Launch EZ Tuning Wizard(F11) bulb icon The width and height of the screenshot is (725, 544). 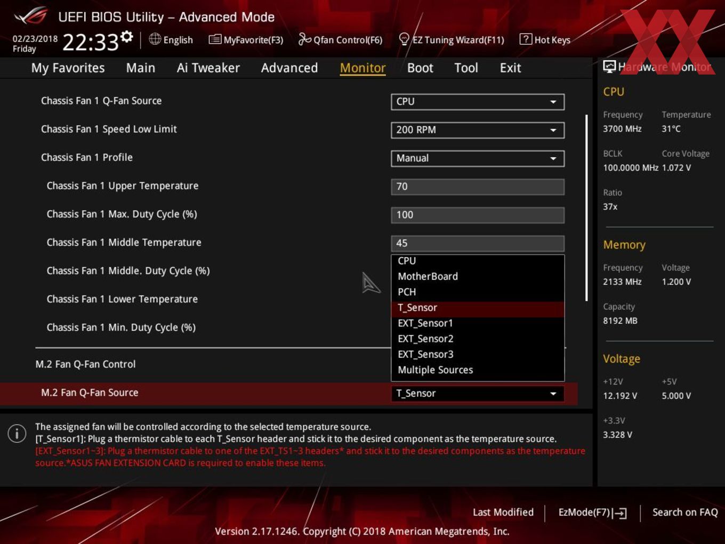tap(404, 39)
